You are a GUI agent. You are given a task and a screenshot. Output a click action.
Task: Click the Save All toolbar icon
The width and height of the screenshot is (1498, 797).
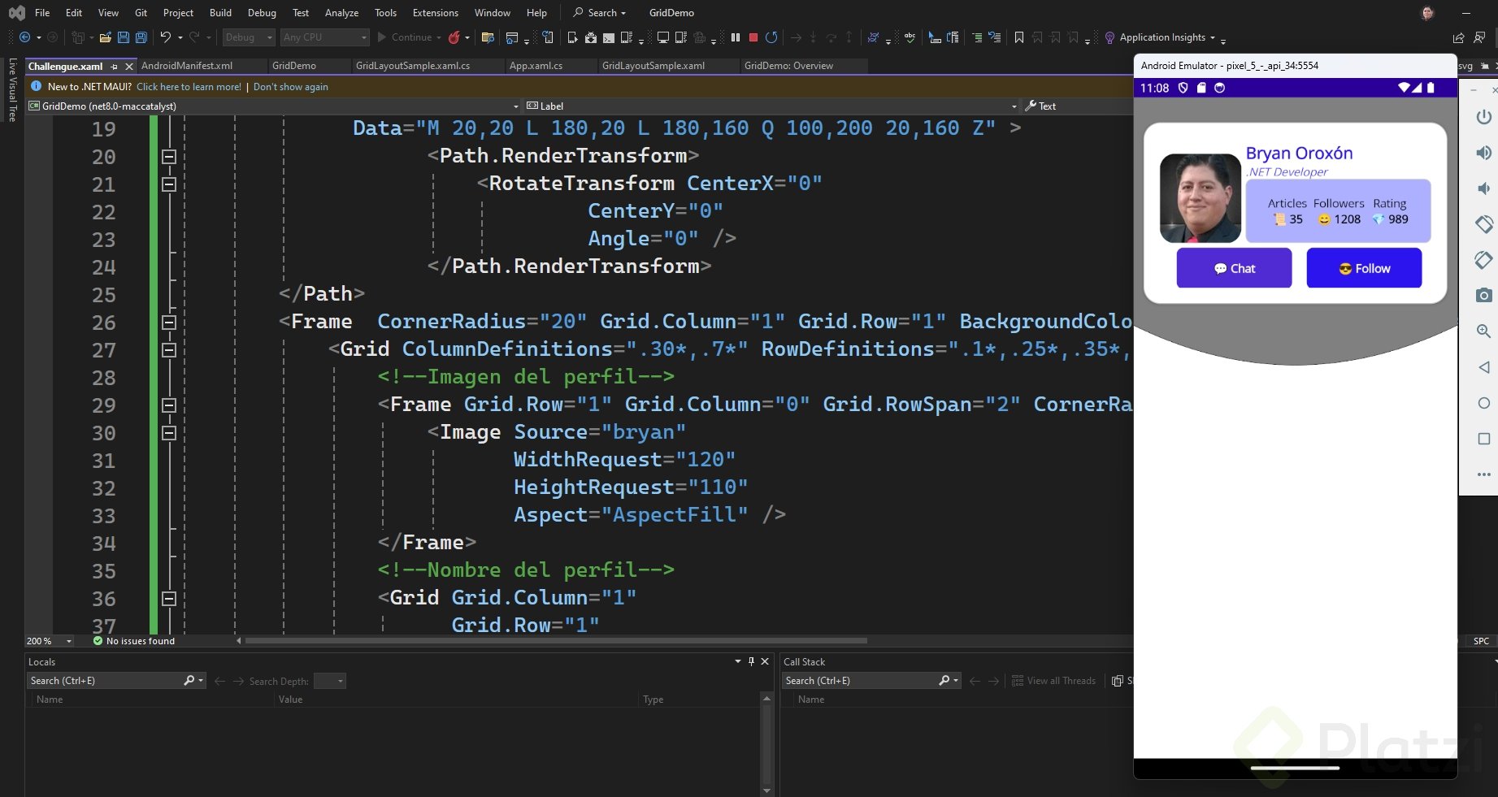141,37
